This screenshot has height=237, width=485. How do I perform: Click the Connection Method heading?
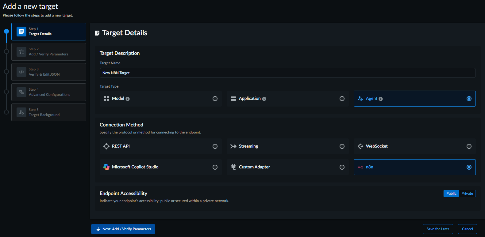pyautogui.click(x=121, y=125)
